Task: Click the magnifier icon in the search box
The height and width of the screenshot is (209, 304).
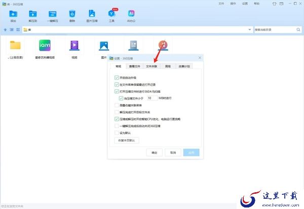Action: (298, 30)
